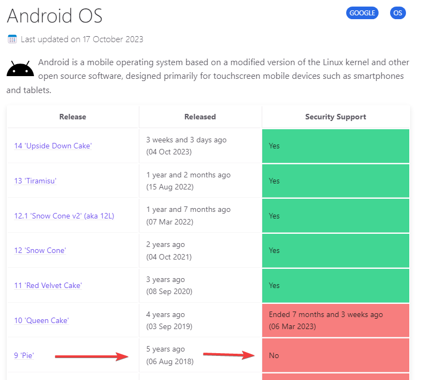Click the Android OS page heading
Viewport: 423px width, 380px height.
coord(54,16)
